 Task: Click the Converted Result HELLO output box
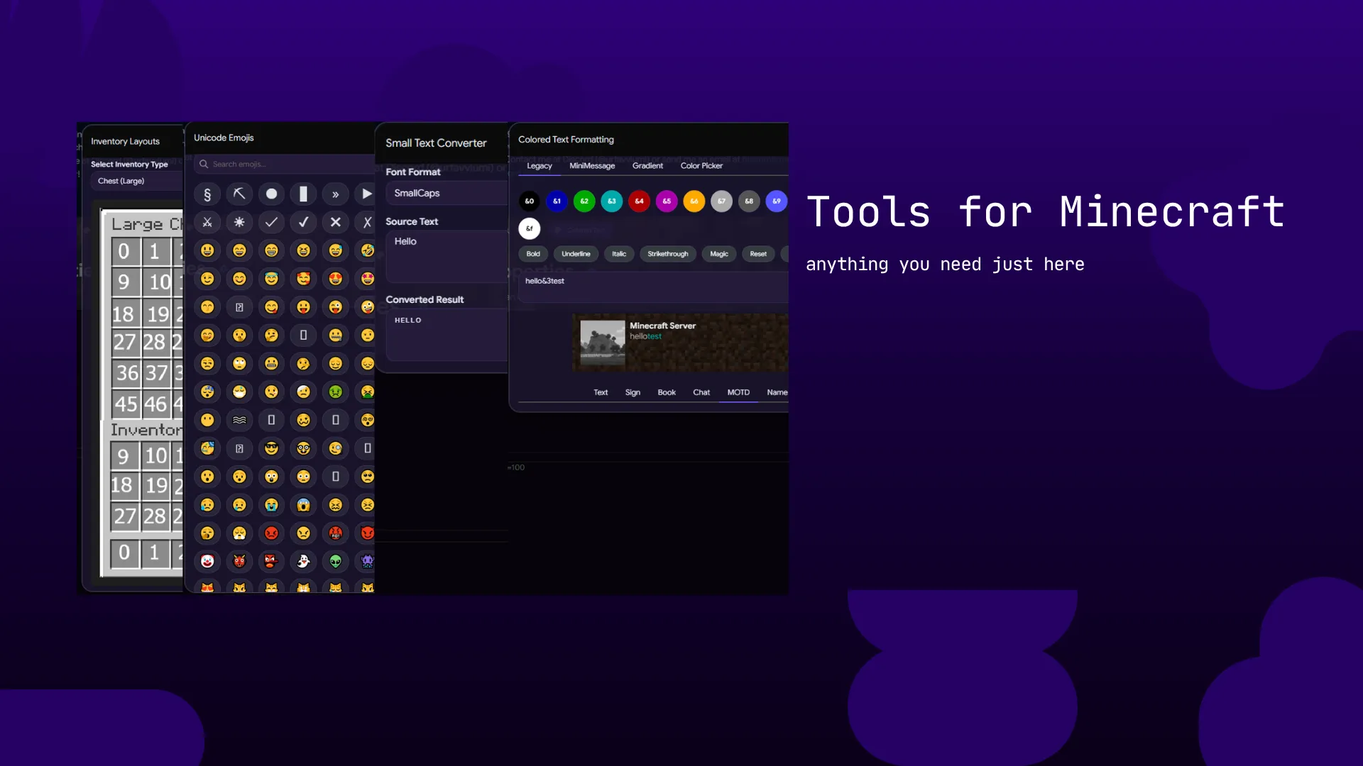[x=447, y=335]
